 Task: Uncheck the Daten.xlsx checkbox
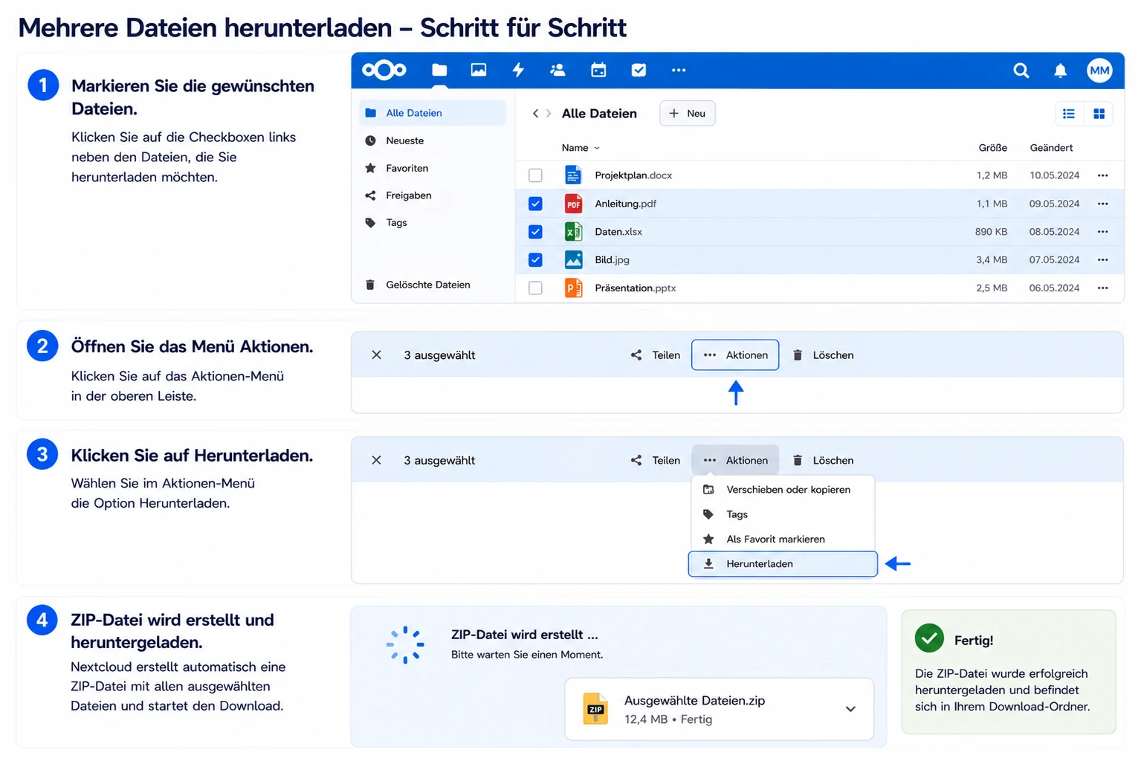coord(535,232)
